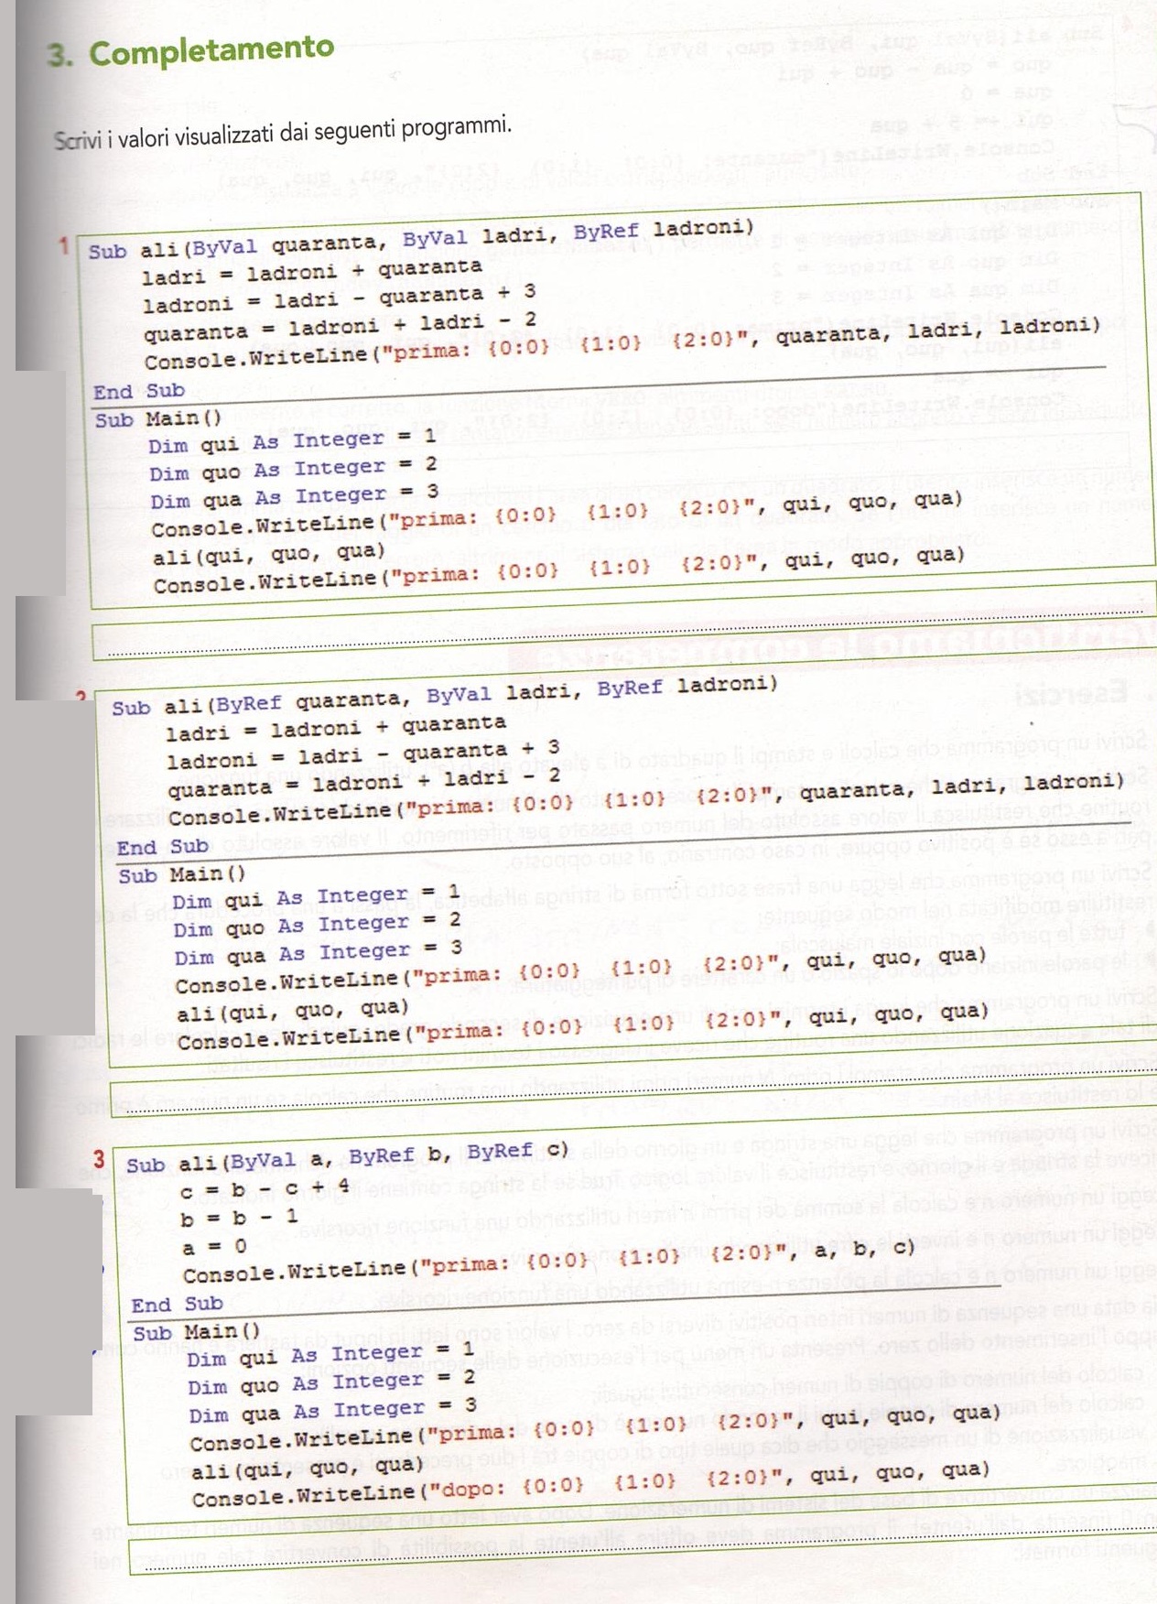
Task: Click the red exercise number 1
Action: 63,245
